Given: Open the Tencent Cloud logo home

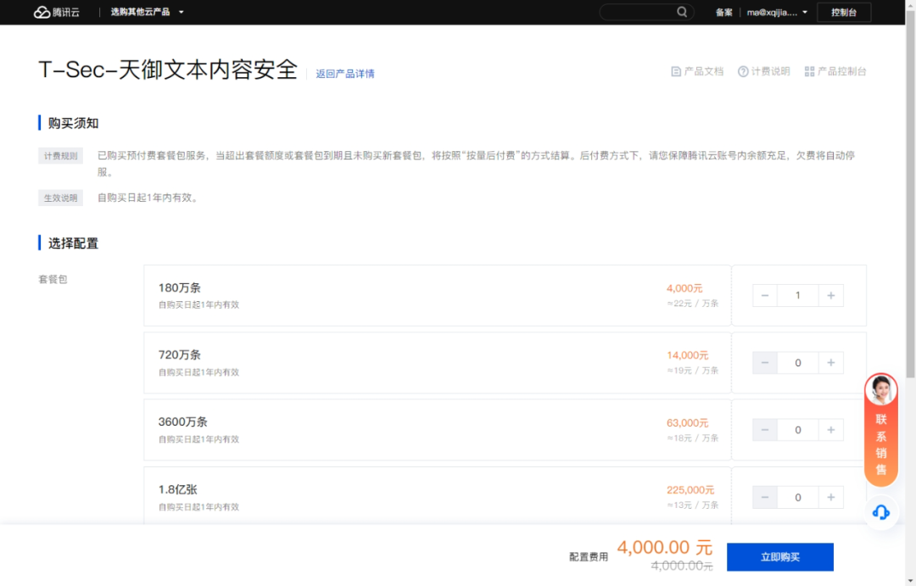Looking at the screenshot, I should pyautogui.click(x=57, y=12).
